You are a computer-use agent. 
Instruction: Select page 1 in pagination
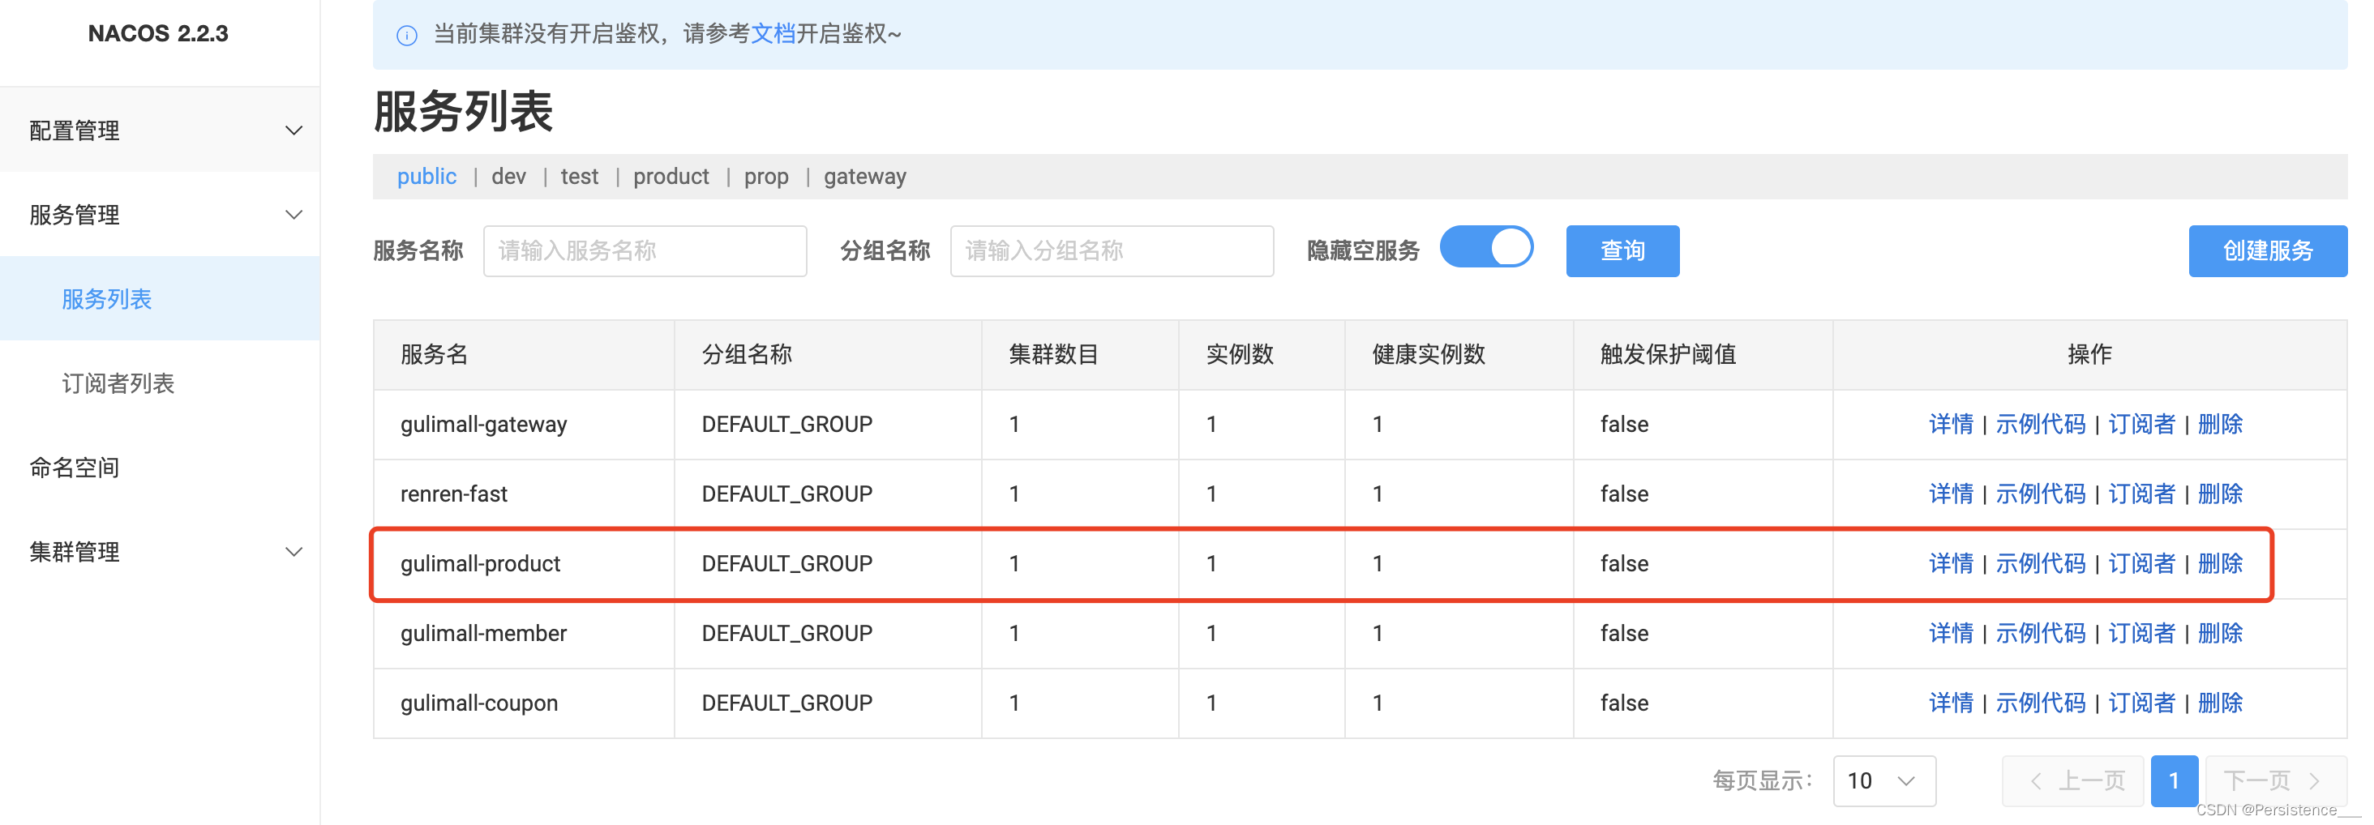(x=2174, y=780)
